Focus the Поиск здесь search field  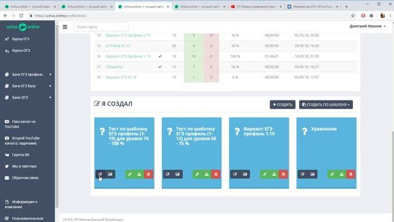coord(101,27)
